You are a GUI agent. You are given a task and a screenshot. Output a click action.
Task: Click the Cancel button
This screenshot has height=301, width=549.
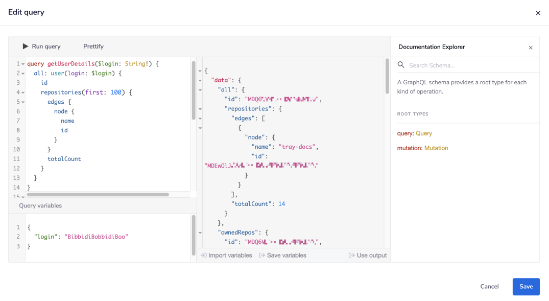pyautogui.click(x=489, y=286)
